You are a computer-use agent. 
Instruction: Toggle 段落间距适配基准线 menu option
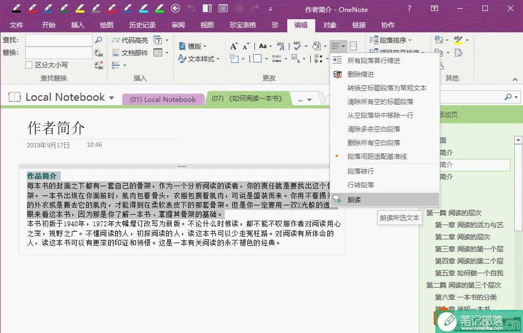(x=385, y=156)
